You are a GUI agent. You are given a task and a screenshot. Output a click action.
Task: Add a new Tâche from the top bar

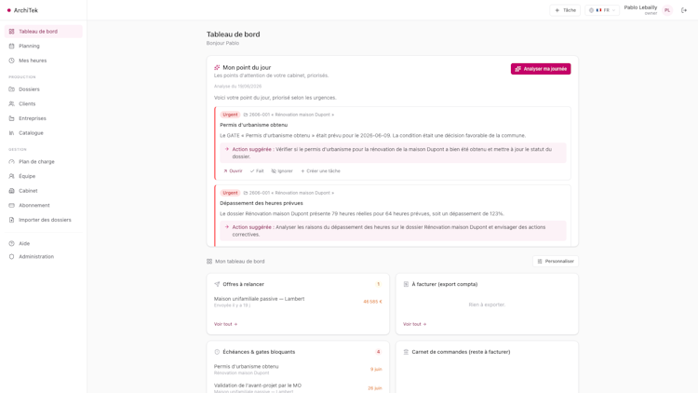[x=565, y=10]
